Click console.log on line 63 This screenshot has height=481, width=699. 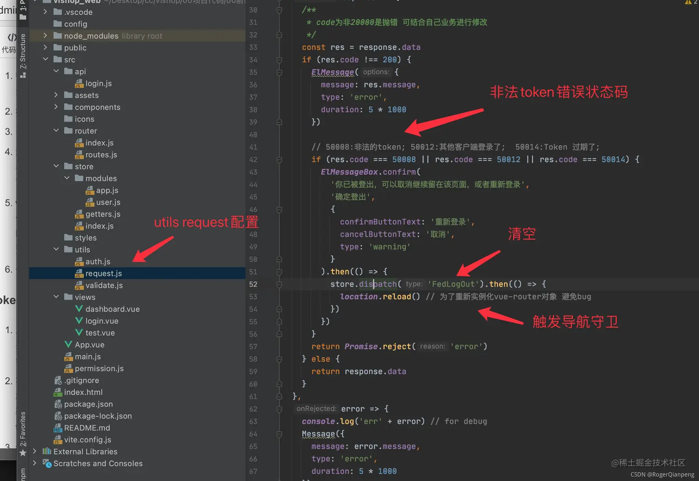[x=328, y=421]
